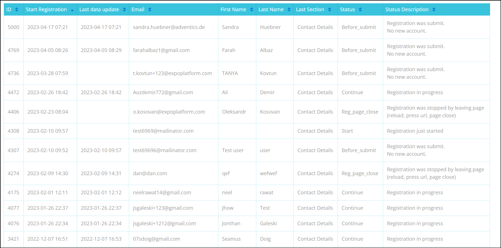Click first name TANYA

tap(230, 73)
